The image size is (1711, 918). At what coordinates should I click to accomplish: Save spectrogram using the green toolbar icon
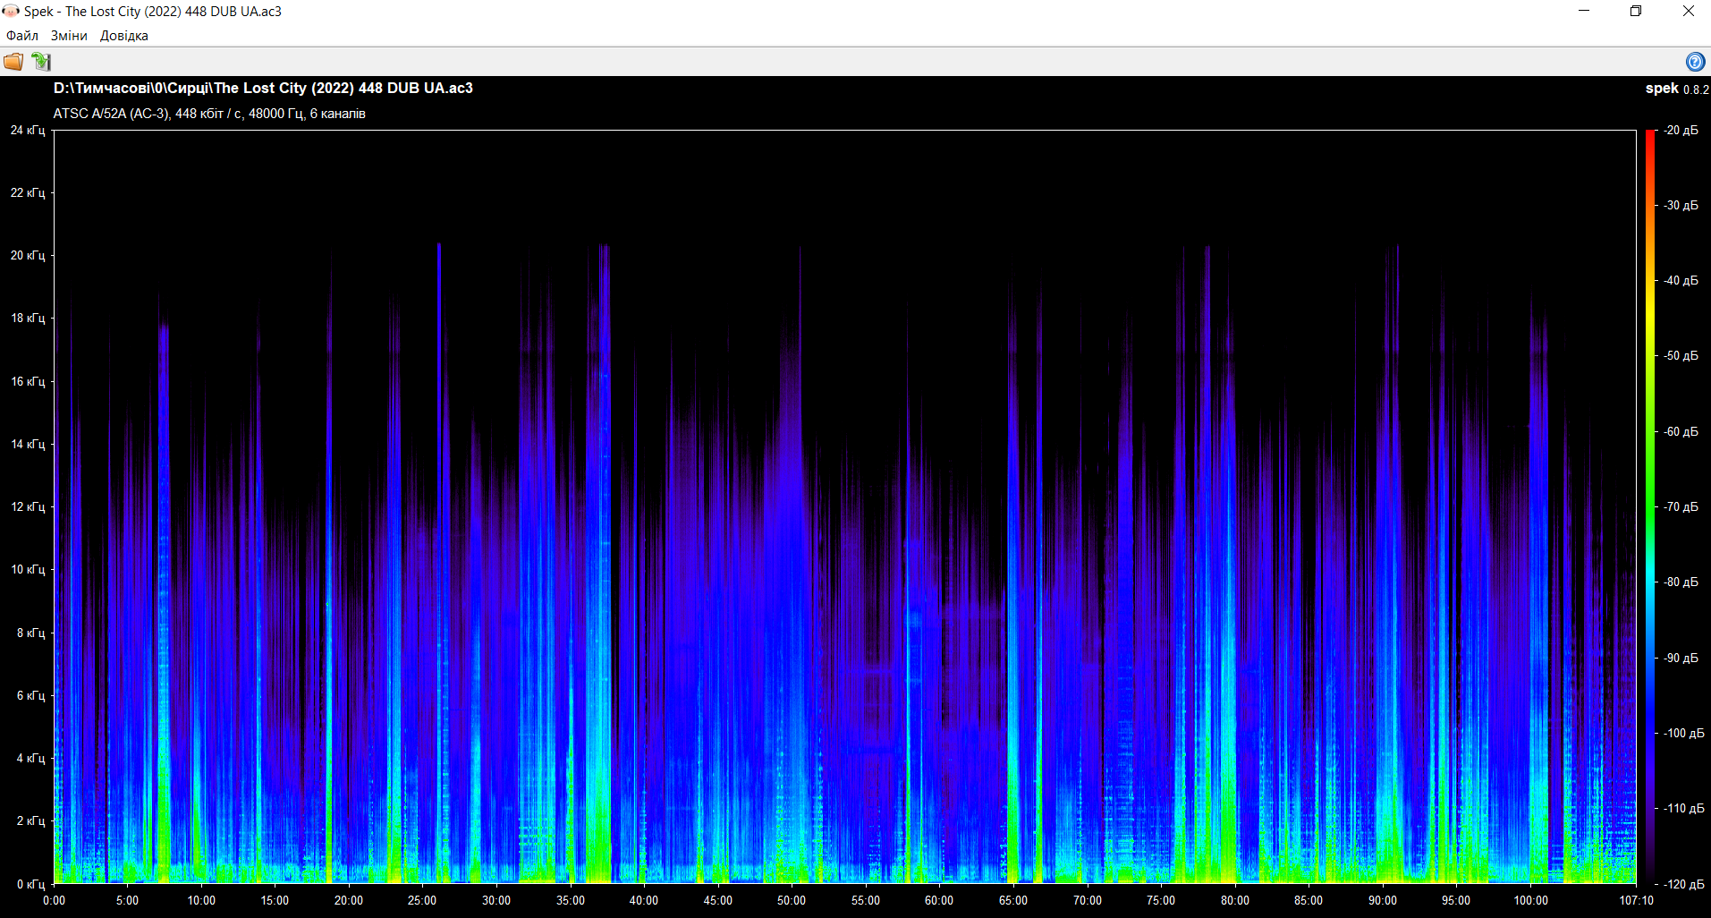tap(41, 62)
